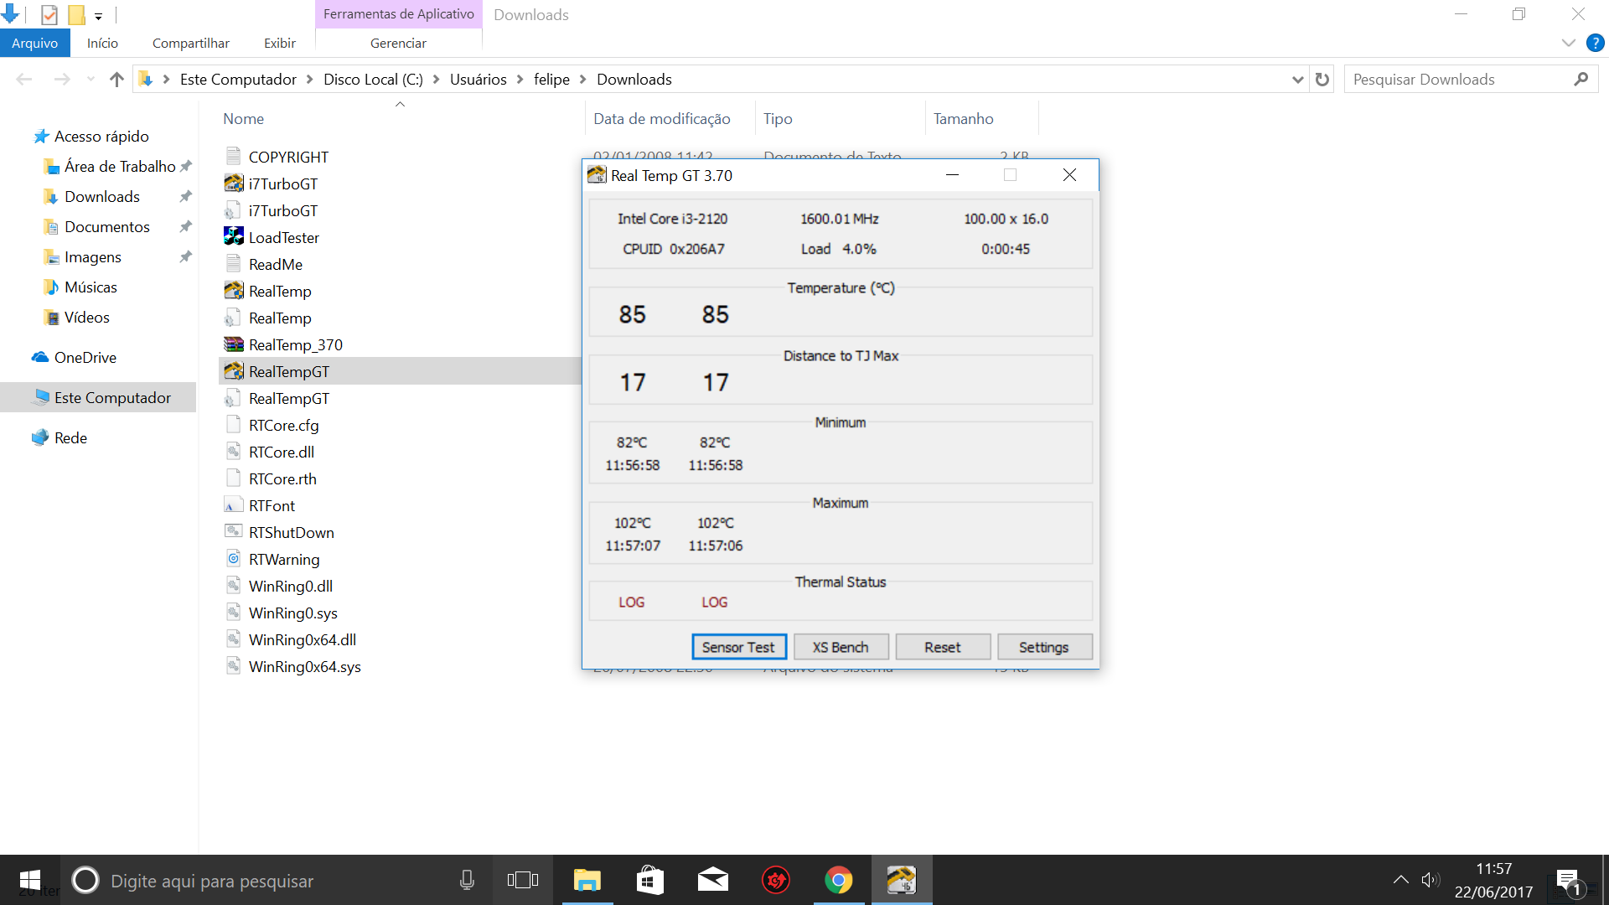
Task: Select the RTWarning file icon
Action: pyautogui.click(x=234, y=559)
